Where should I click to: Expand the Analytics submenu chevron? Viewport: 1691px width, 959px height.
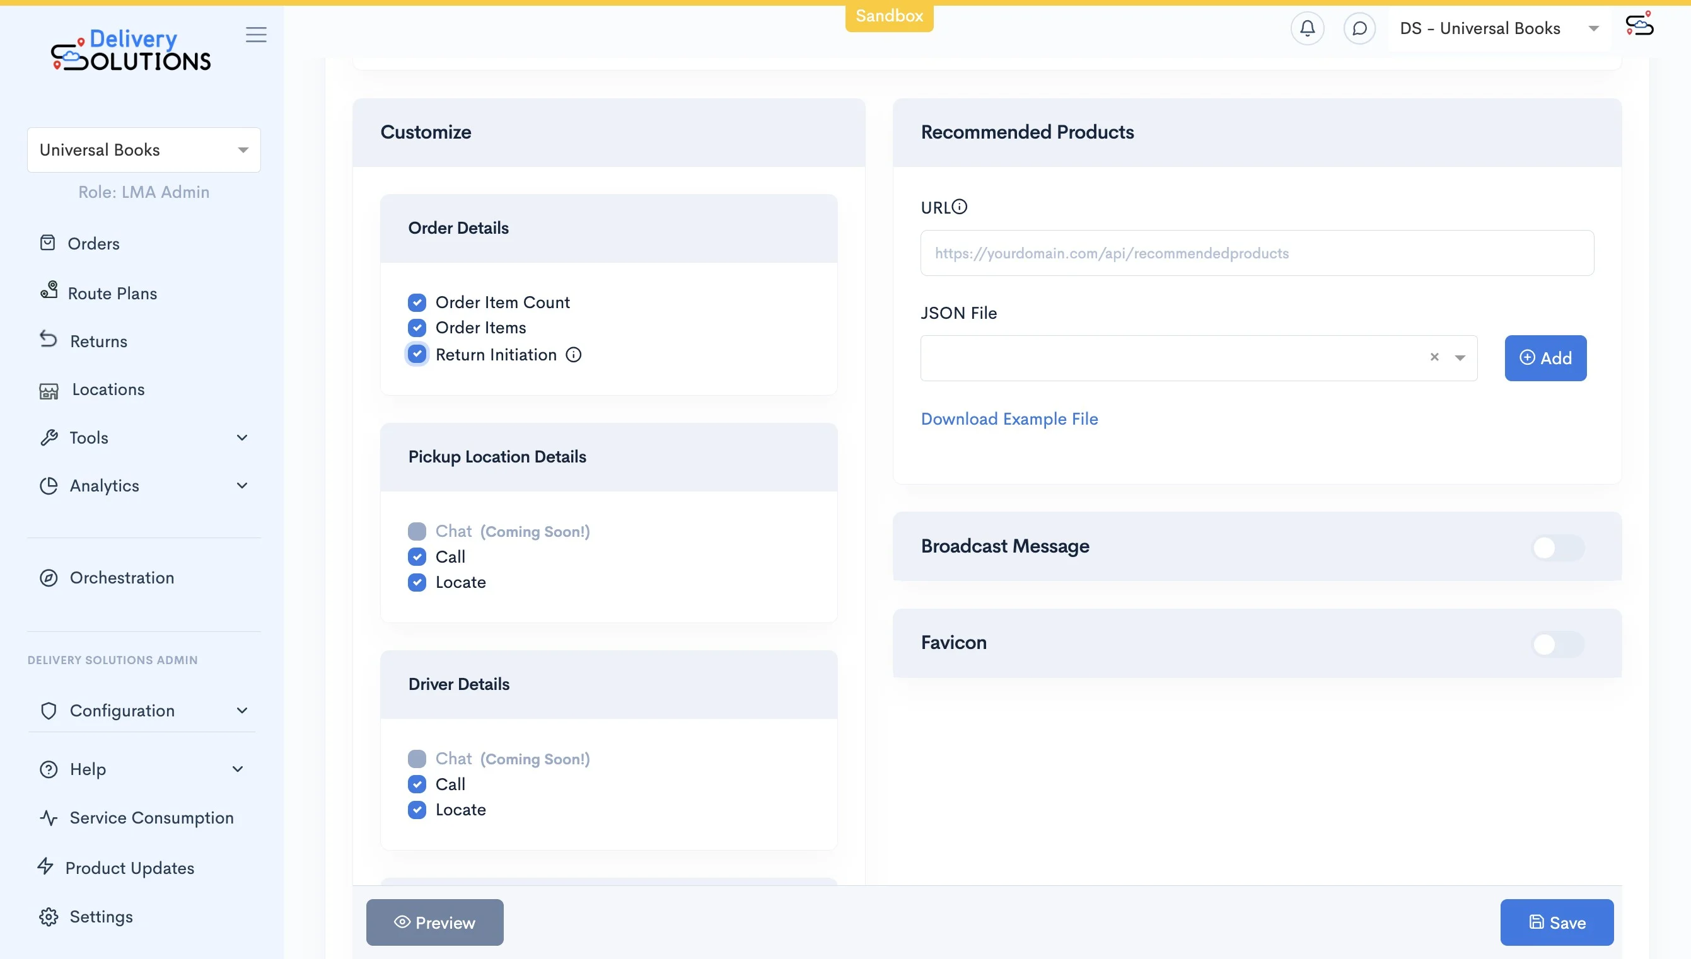click(242, 486)
